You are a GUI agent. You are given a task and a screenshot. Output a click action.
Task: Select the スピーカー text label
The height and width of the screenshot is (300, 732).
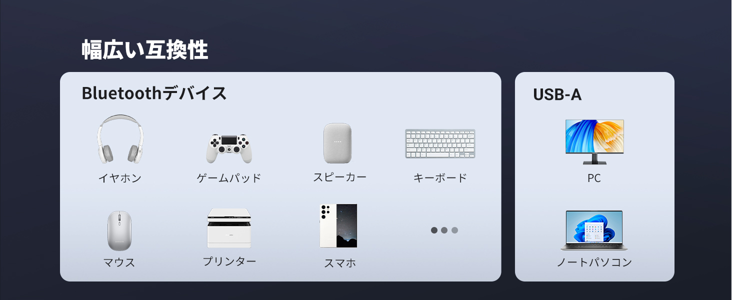pos(340,177)
